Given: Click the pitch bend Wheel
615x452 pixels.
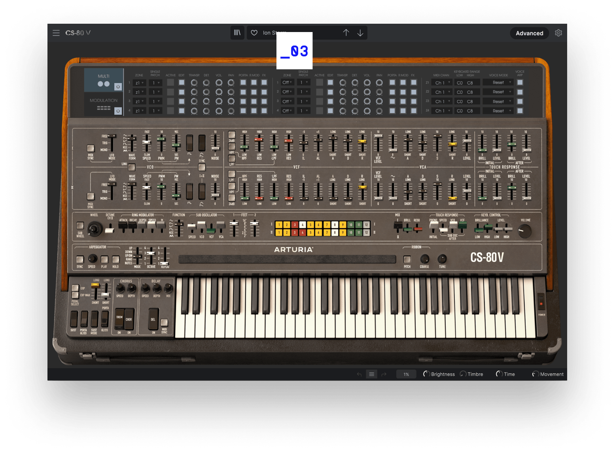Looking at the screenshot, I should tap(95, 229).
